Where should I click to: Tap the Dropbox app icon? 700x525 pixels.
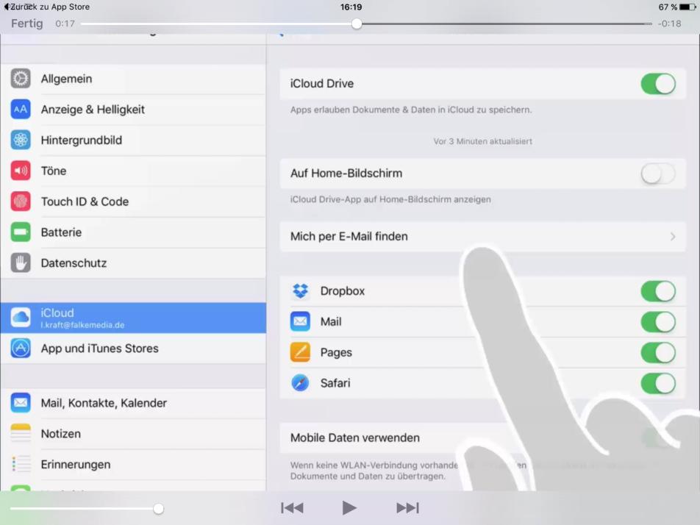coord(301,291)
